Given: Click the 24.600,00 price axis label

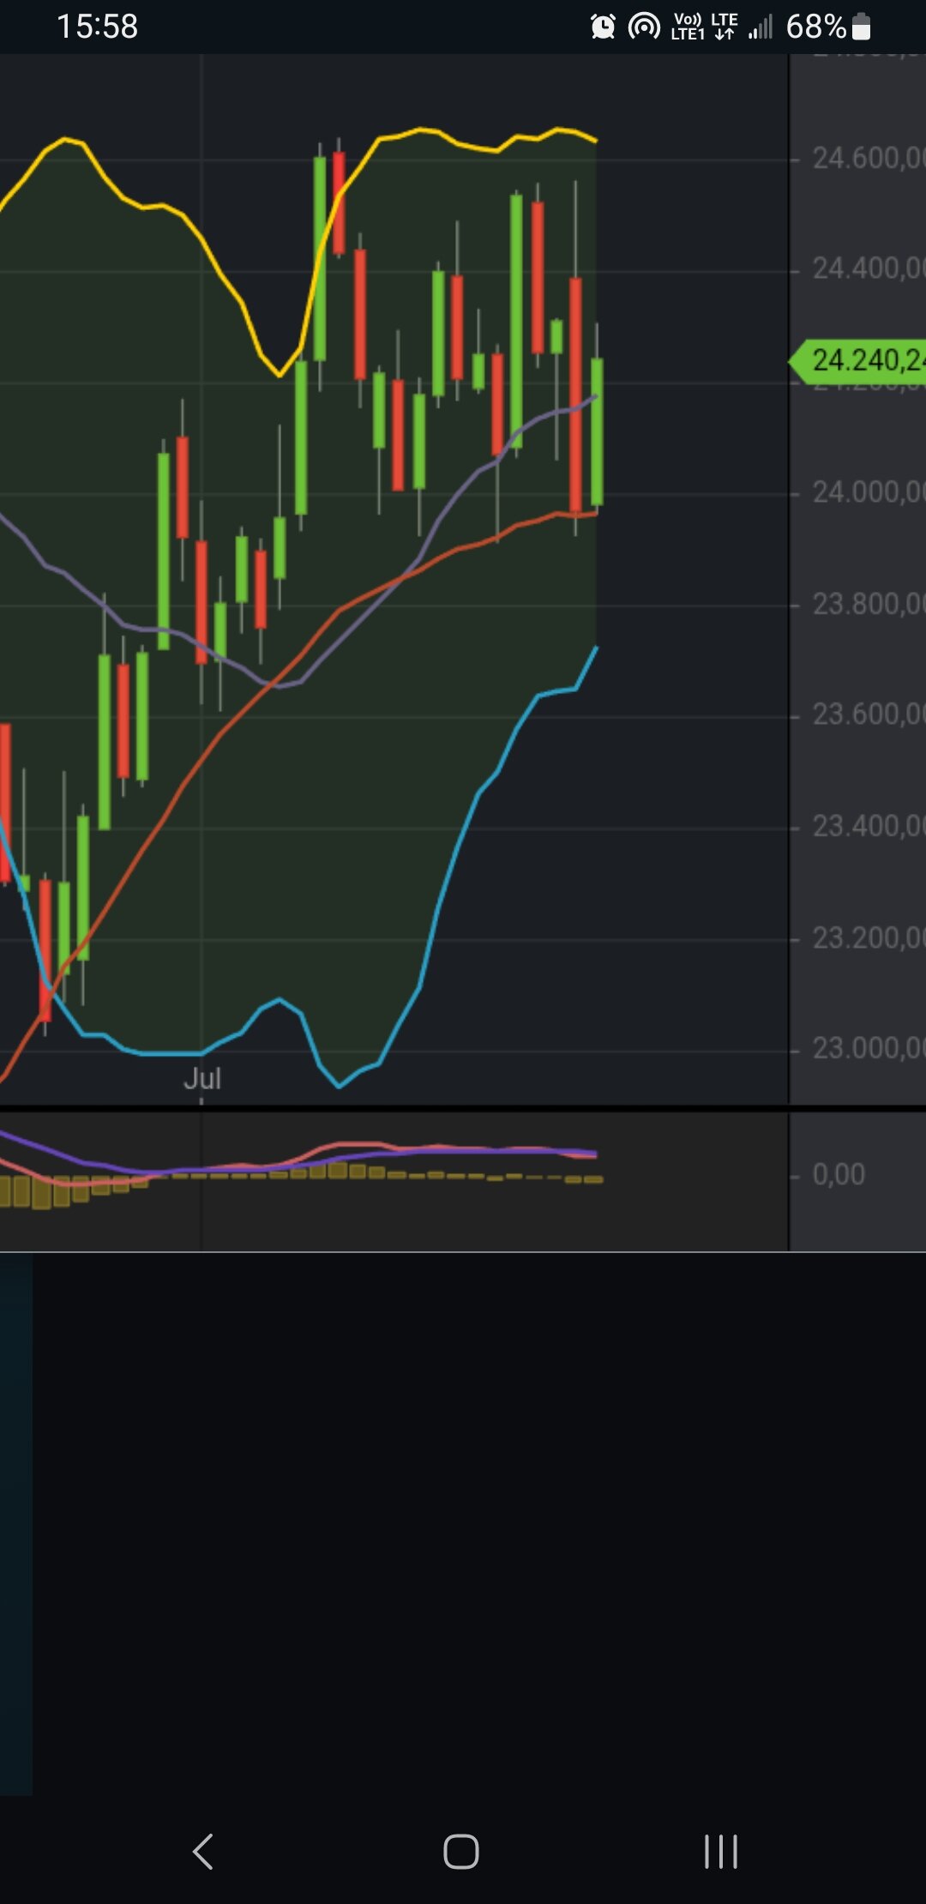Looking at the screenshot, I should 866,158.
